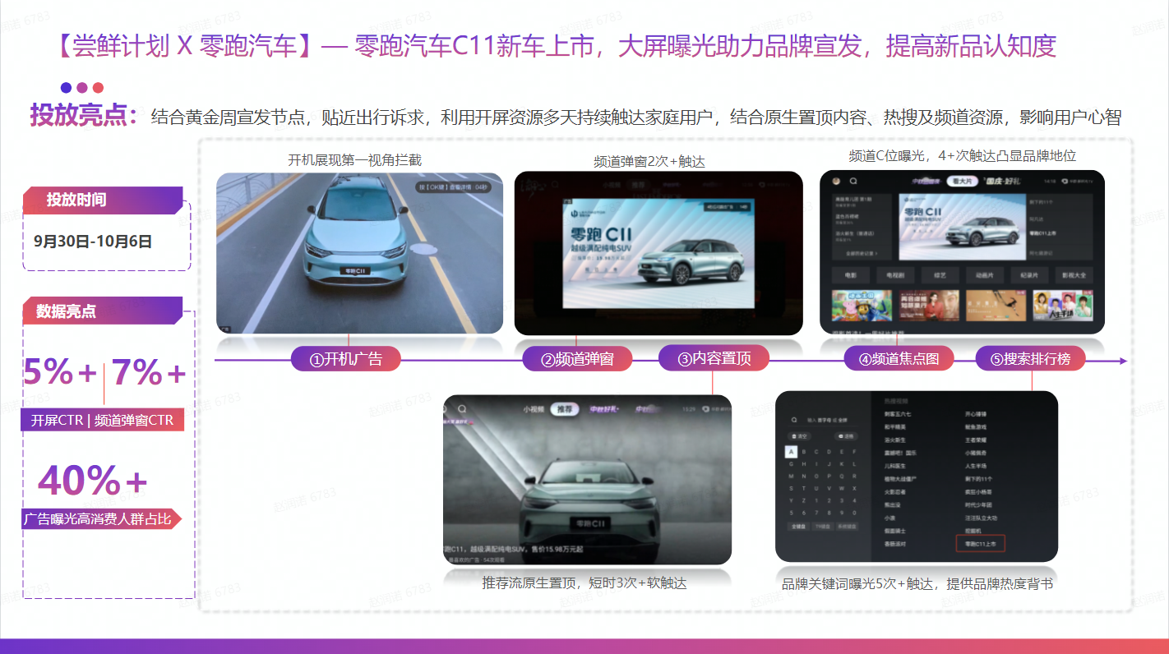Open the poster with the woman in red
This screenshot has height=654, width=1169.
(929, 306)
